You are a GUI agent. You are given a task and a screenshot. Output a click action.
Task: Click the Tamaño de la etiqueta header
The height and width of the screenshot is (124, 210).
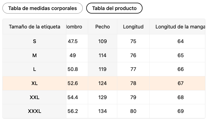click(x=35, y=27)
